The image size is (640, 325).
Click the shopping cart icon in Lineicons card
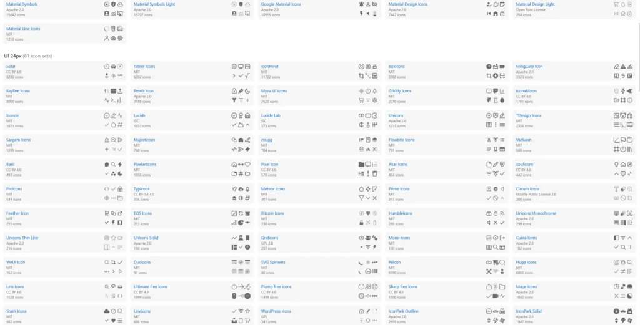(247, 320)
